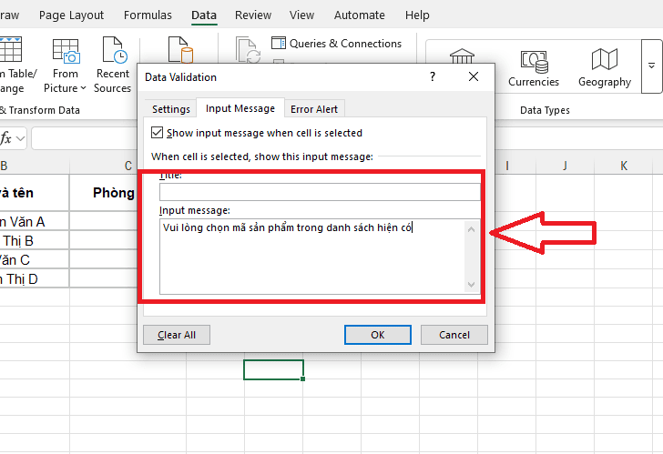
Task: Select column K header
Action: coord(624,166)
